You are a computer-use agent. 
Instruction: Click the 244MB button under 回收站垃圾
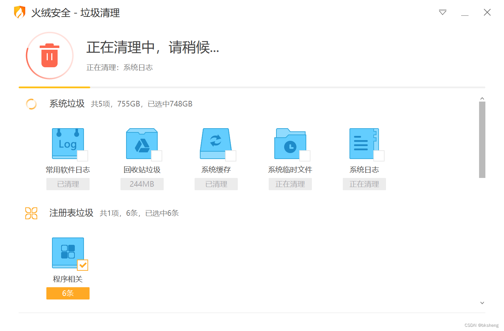tap(142, 184)
